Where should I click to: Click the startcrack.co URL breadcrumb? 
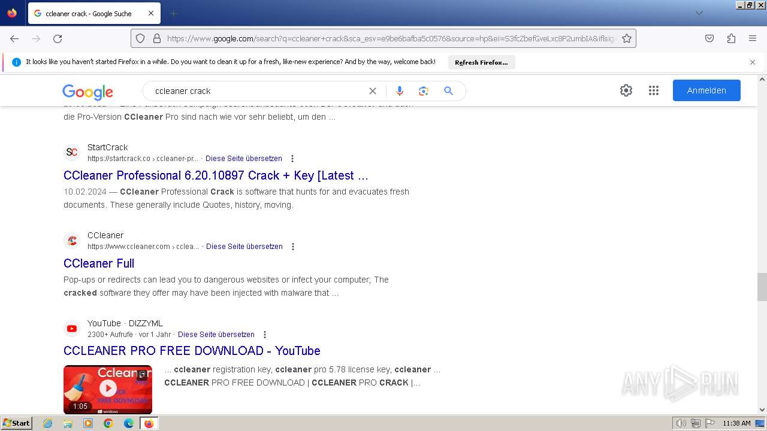tap(143, 159)
